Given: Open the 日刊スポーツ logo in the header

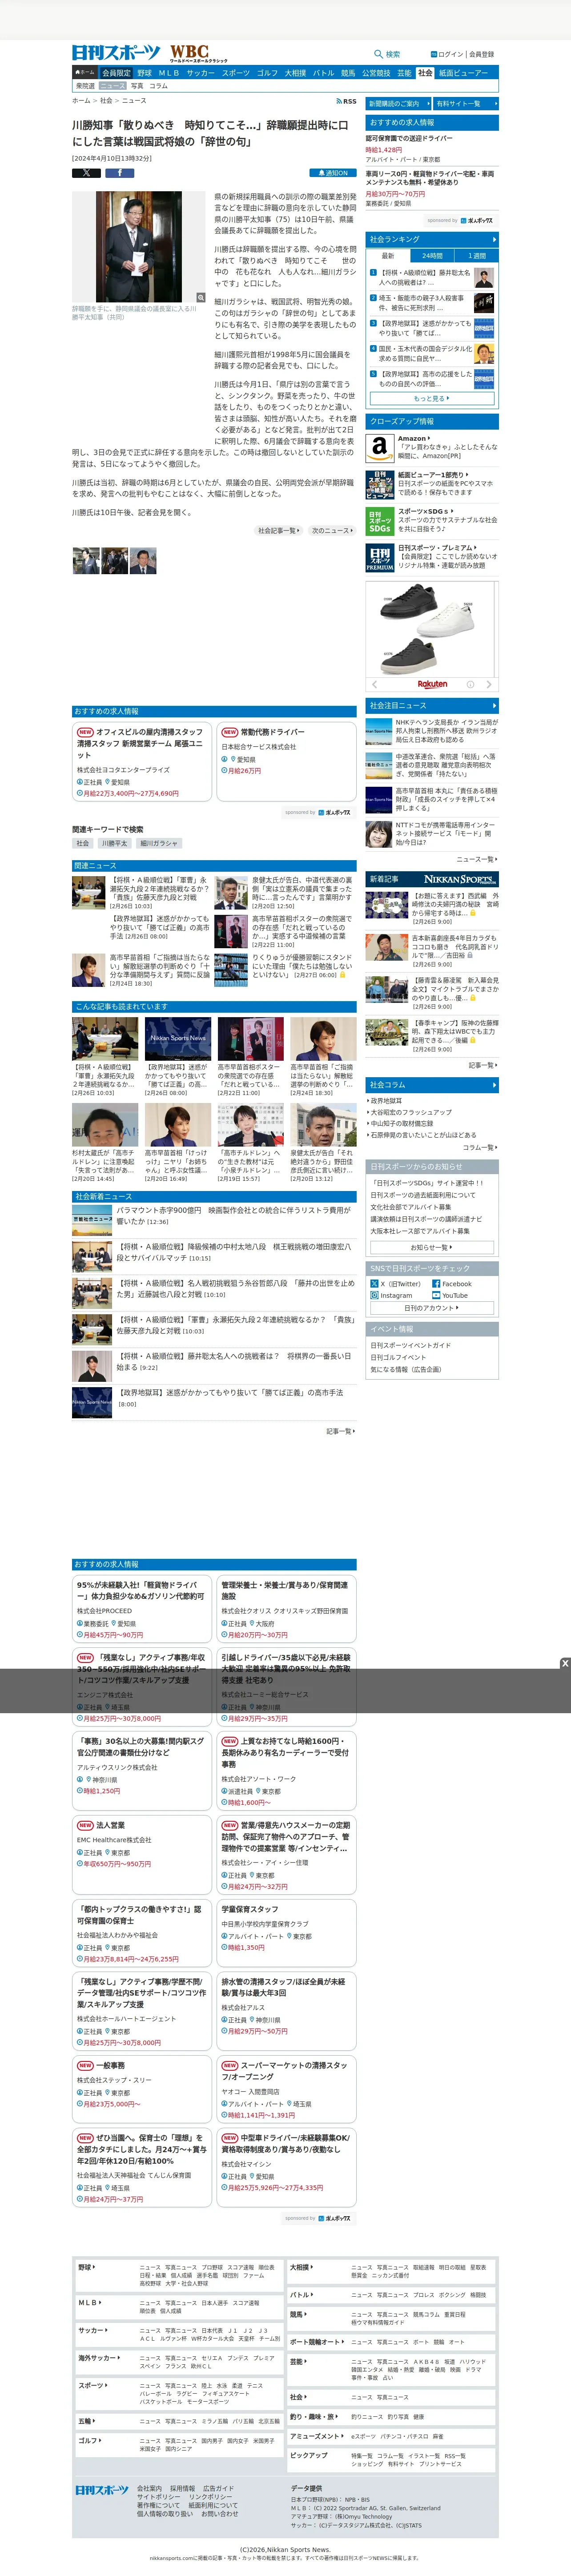Looking at the screenshot, I should tap(115, 53).
